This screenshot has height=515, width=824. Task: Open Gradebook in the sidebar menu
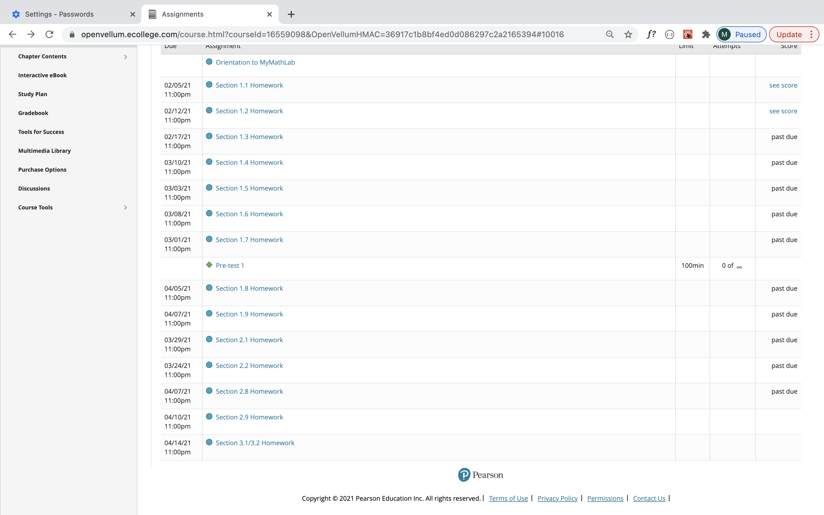point(33,113)
